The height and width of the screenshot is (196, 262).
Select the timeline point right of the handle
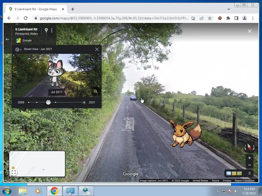[56, 102]
